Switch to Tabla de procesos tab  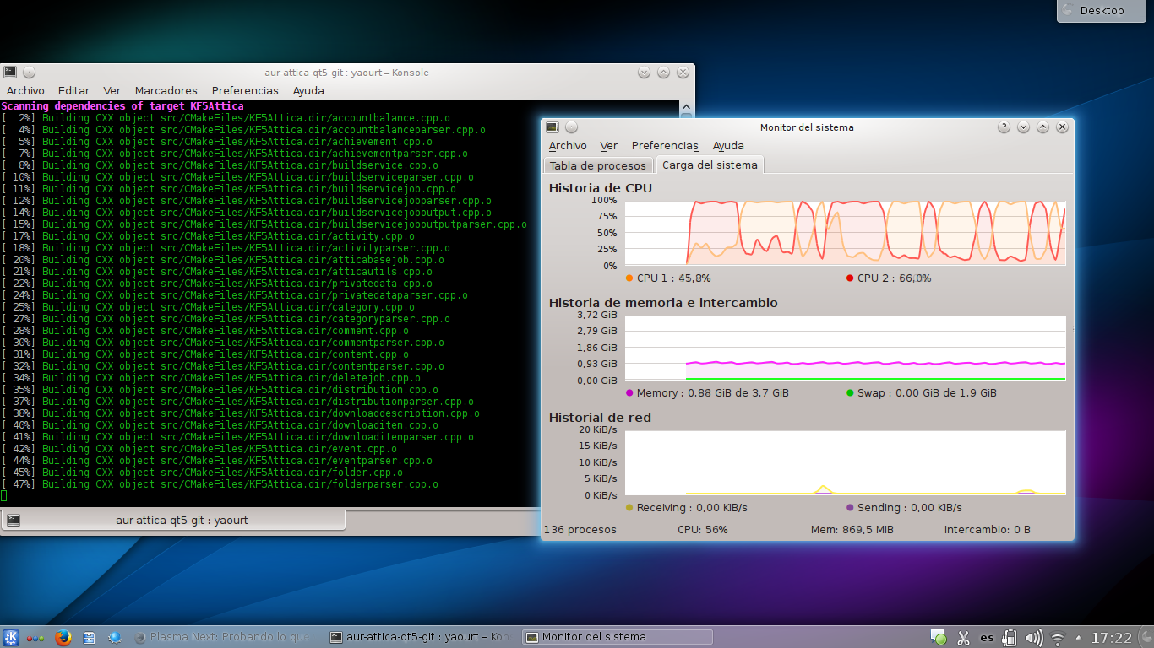[x=598, y=165]
